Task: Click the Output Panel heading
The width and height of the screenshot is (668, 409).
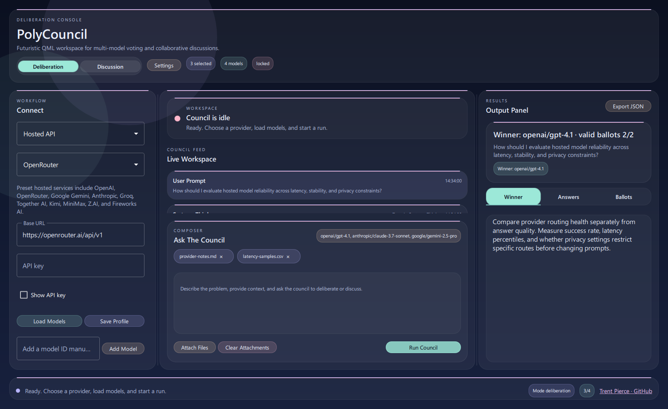Action: pos(507,110)
